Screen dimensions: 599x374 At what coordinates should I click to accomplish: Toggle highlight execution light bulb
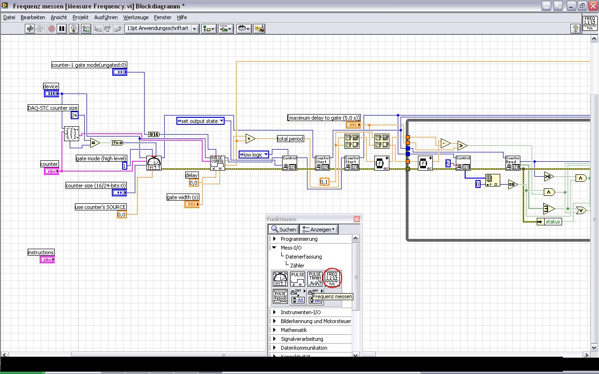pos(73,29)
